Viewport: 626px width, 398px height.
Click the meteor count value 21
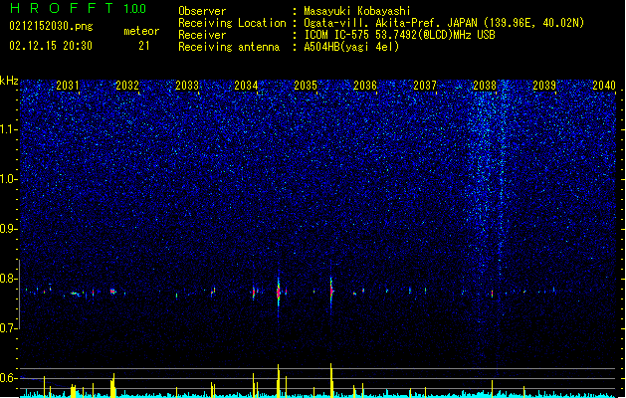click(144, 46)
